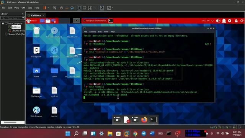
Task: Open the VM menu
Action: [x=23, y=8]
